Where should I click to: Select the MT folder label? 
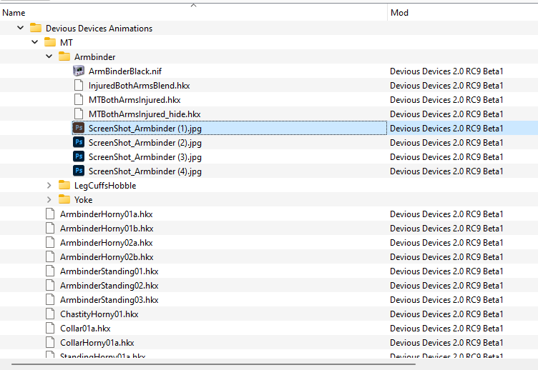67,43
